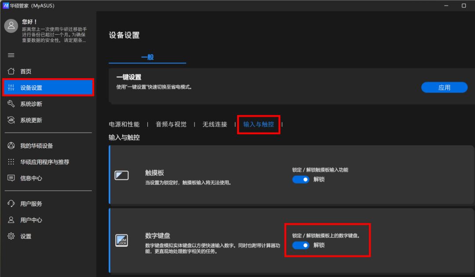Toggle the 触摸板 lock/unlock switch
The height and width of the screenshot is (277, 475).
click(x=301, y=179)
